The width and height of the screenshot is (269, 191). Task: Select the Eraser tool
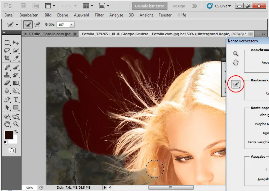(x=7, y=83)
